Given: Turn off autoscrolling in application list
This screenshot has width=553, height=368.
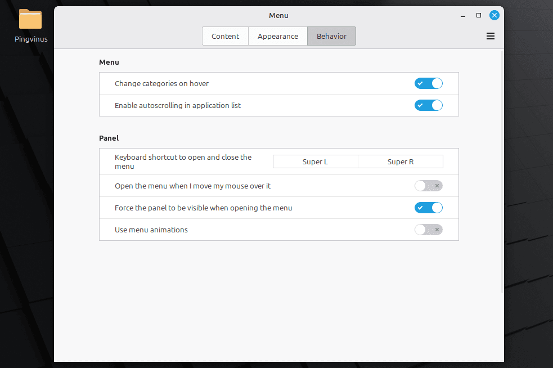Looking at the screenshot, I should pyautogui.click(x=428, y=105).
